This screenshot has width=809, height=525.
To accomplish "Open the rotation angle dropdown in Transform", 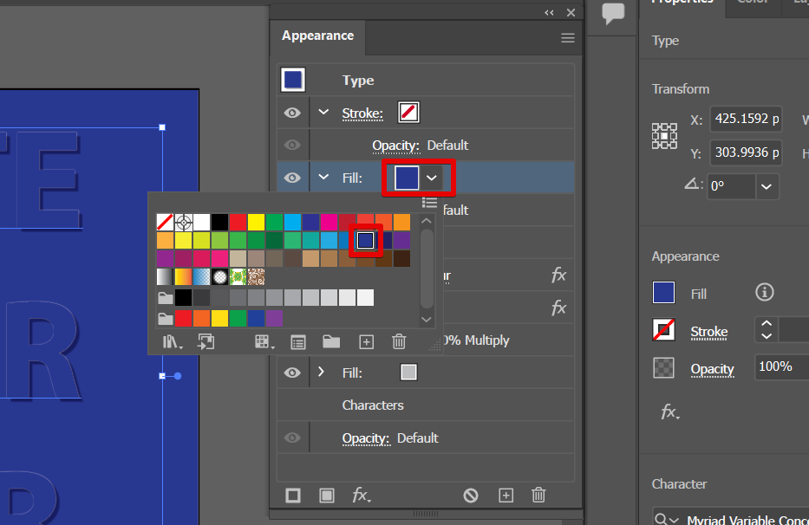I will 767,186.
